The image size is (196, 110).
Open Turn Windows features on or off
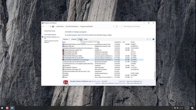click(x=52, y=38)
